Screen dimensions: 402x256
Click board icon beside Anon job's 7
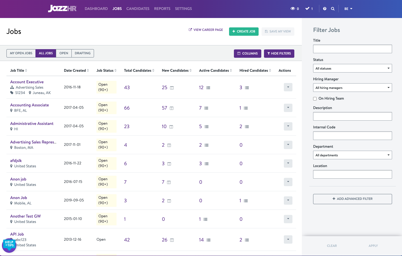pos(169,182)
